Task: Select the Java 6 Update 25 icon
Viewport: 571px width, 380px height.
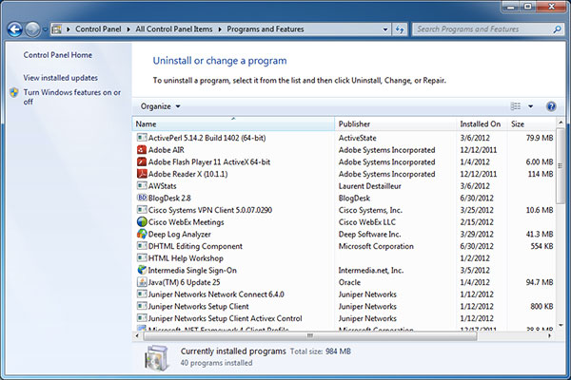Action: 142,282
